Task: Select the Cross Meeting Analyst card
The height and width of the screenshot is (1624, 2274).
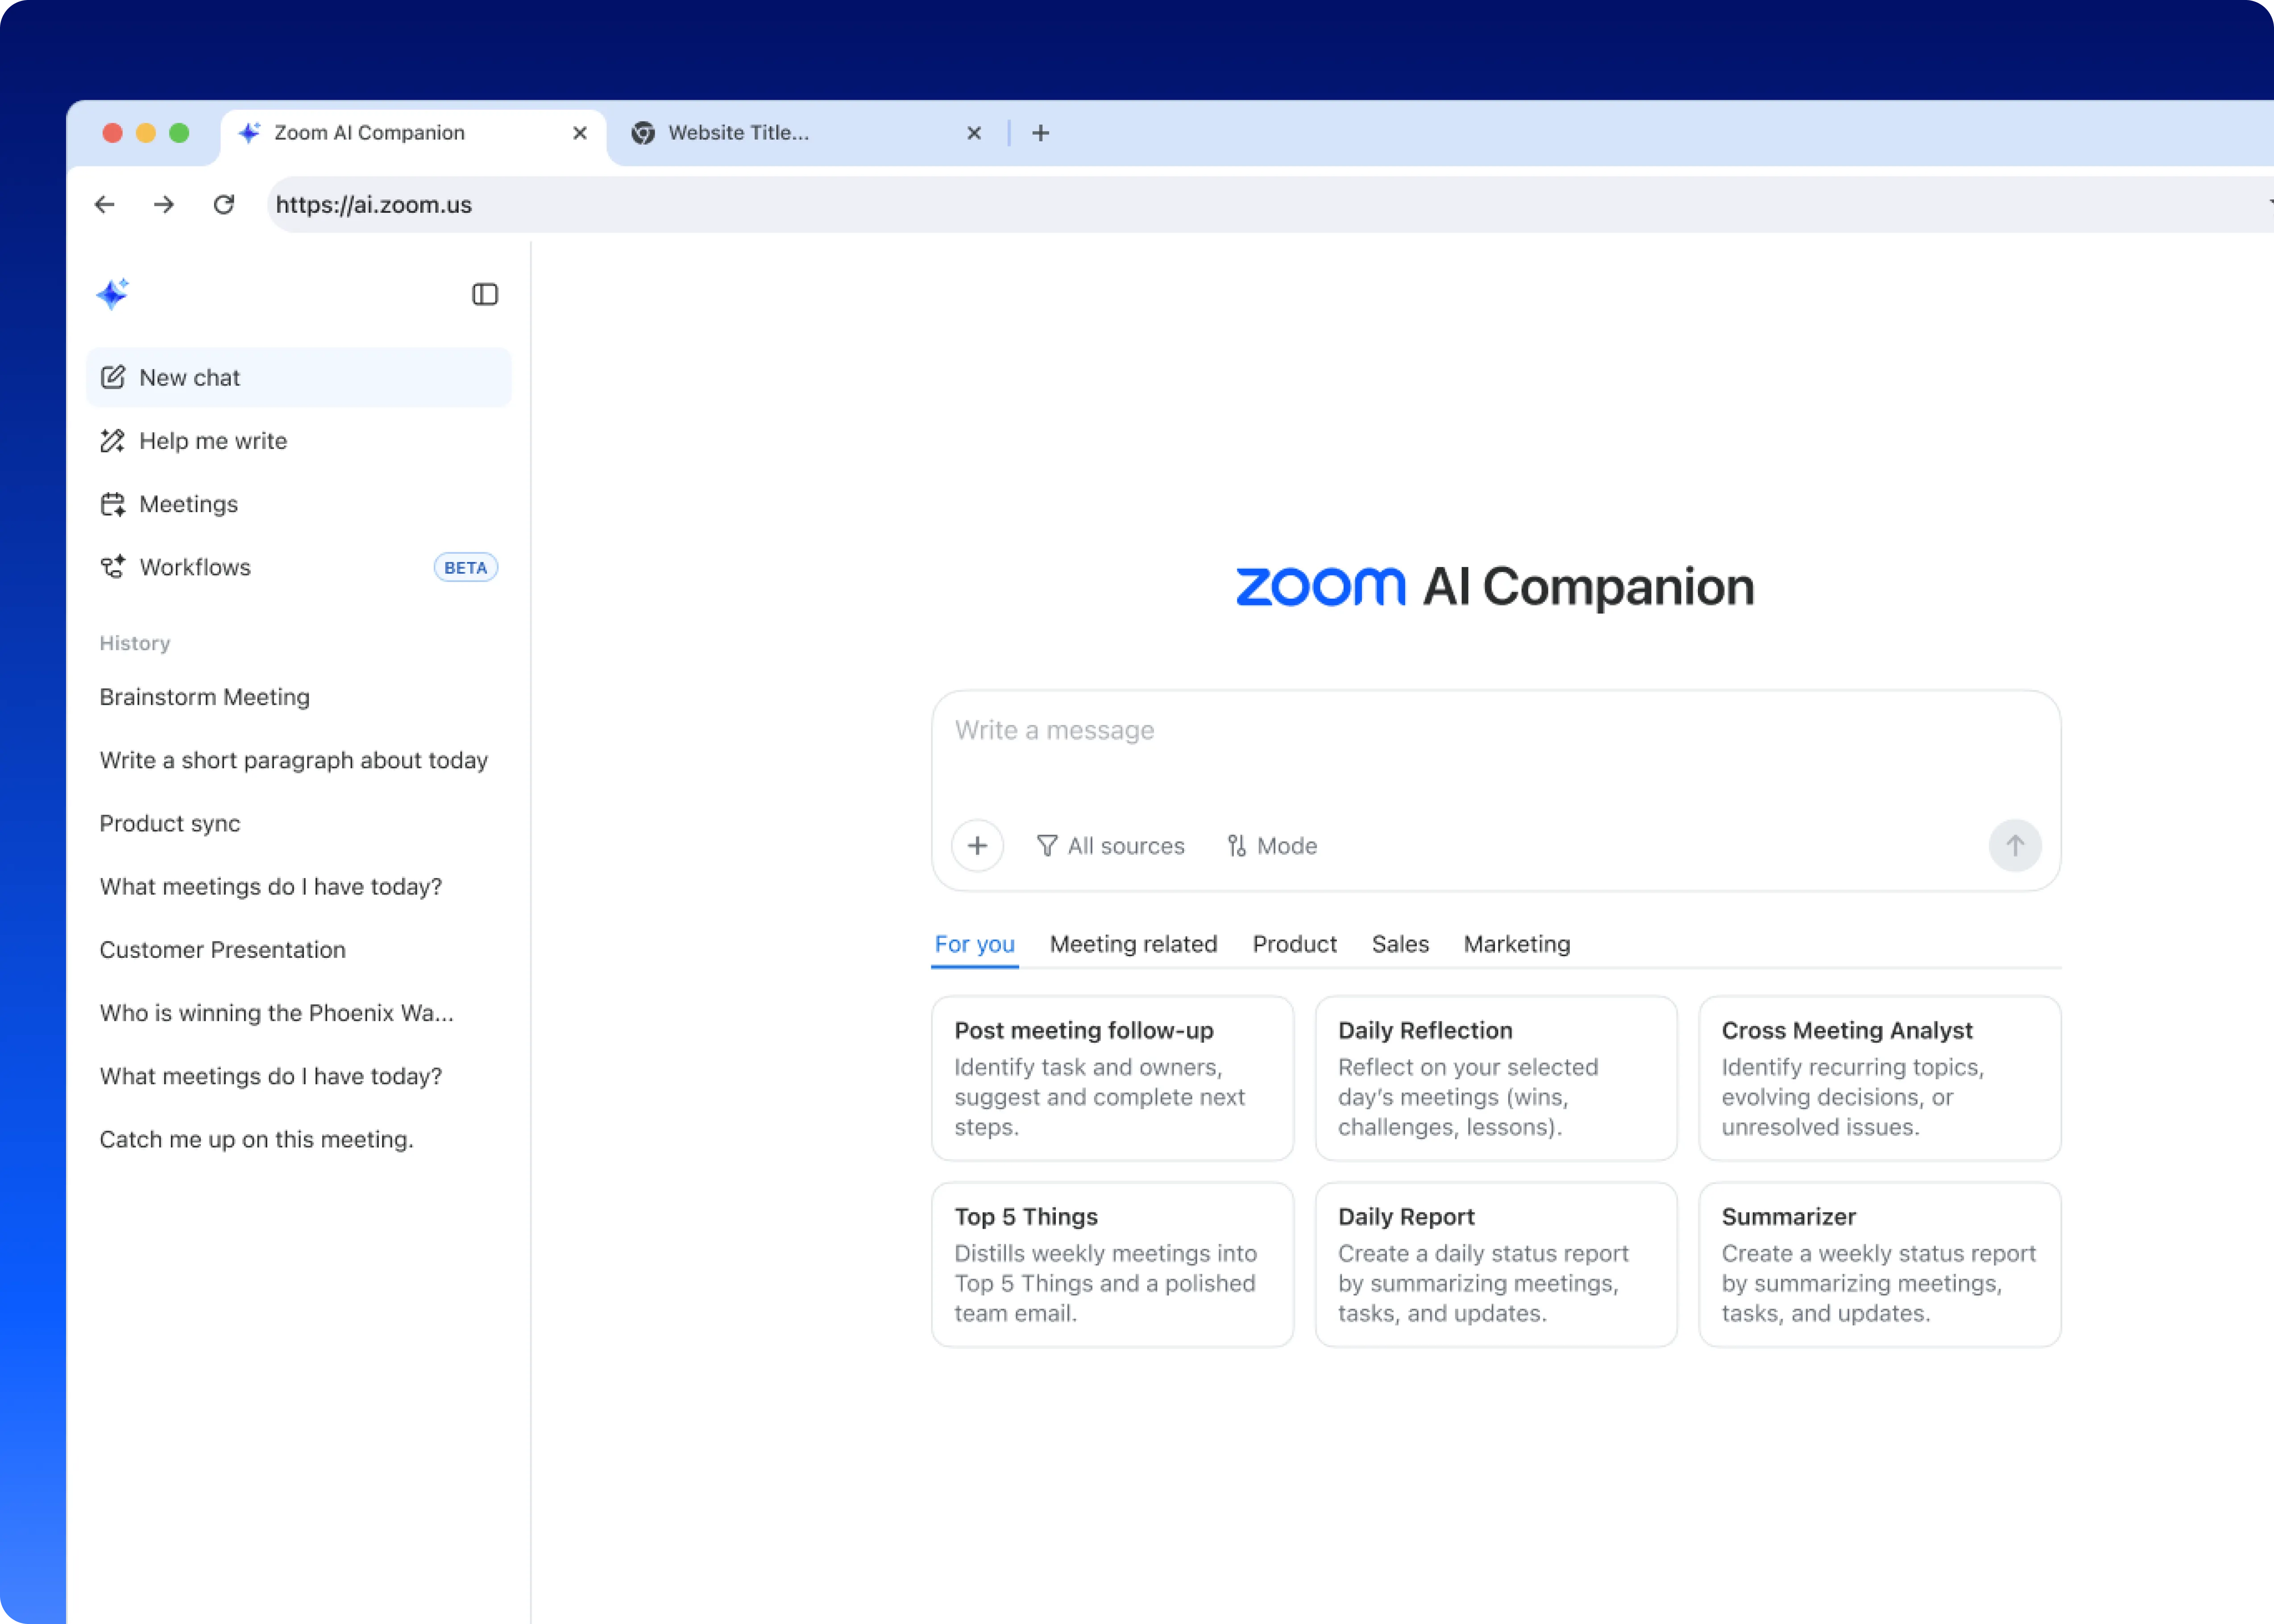Action: (1879, 1078)
